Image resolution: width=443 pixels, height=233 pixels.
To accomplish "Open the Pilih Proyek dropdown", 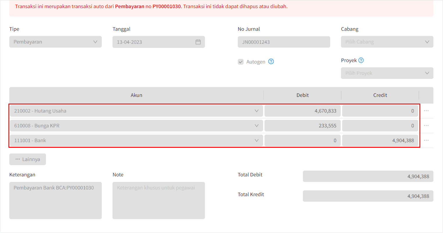I will 387,73.
